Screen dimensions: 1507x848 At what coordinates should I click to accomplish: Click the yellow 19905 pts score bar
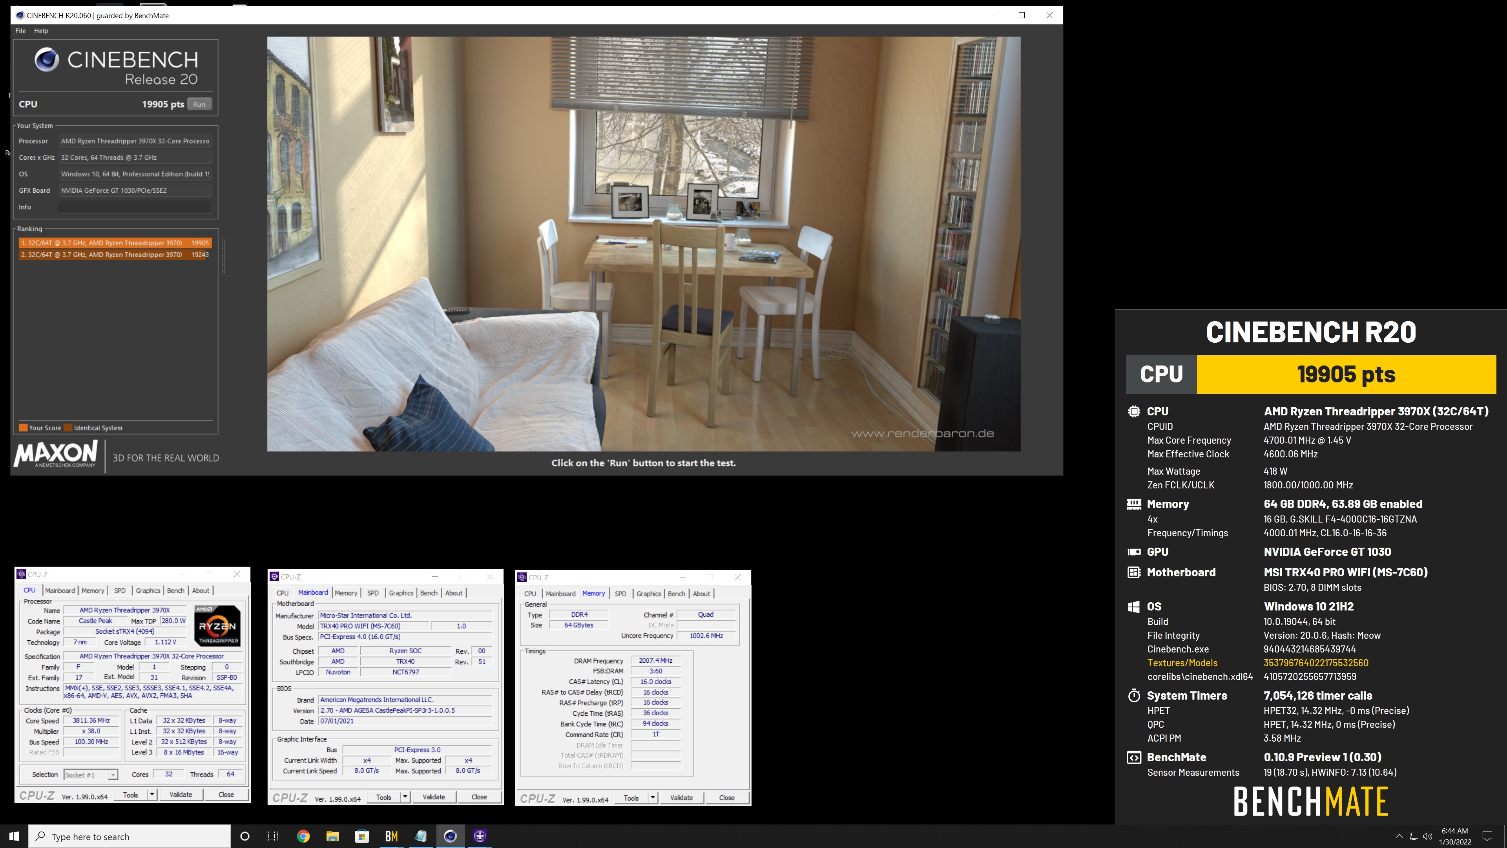click(x=1346, y=375)
